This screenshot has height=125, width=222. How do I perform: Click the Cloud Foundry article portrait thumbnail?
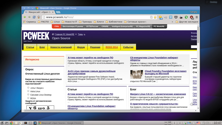137,74
